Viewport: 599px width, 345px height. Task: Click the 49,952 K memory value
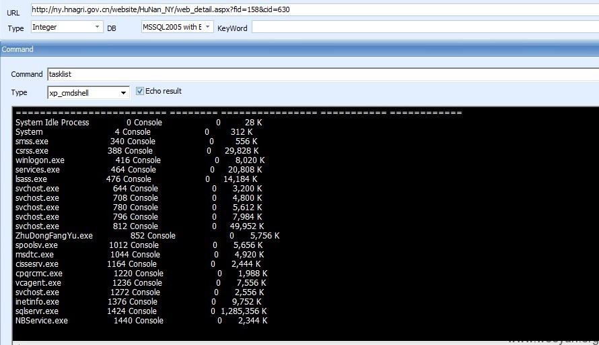[x=247, y=226]
